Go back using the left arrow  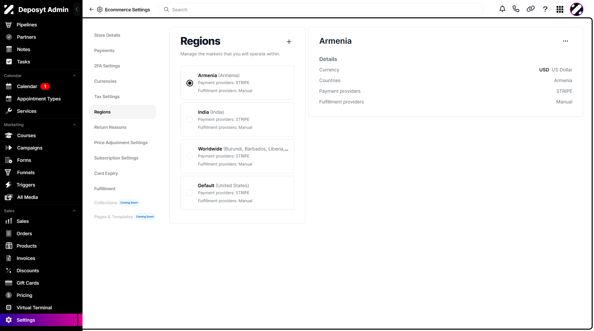tap(92, 9)
